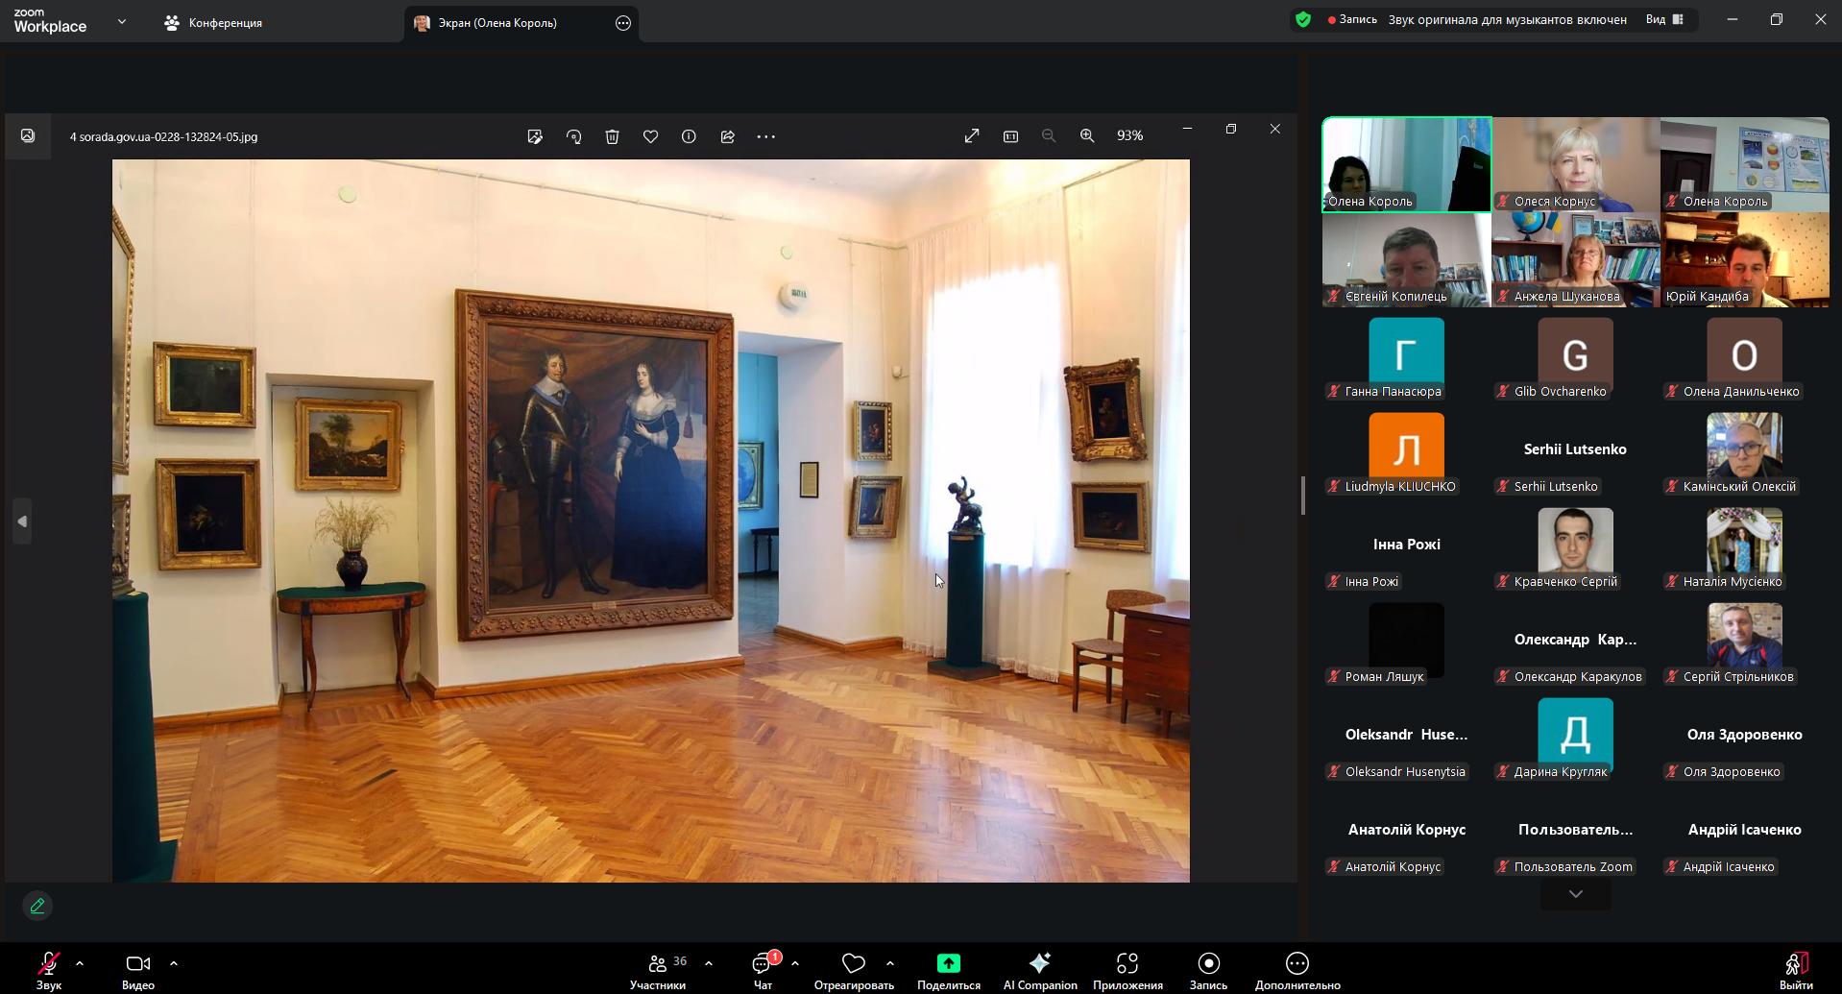Select Олеся Корнус video thumbnail

tap(1575, 163)
